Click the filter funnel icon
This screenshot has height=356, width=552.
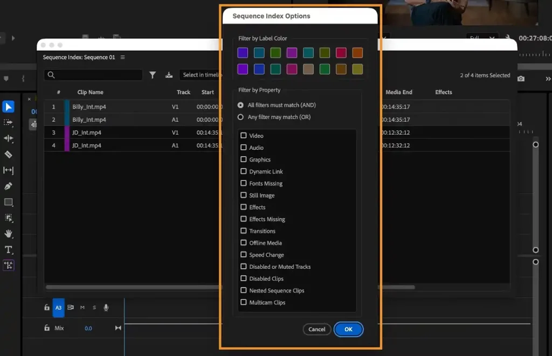153,75
